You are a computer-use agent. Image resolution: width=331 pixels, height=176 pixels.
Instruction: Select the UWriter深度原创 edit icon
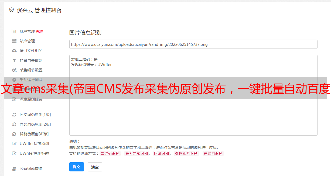tap(14, 144)
